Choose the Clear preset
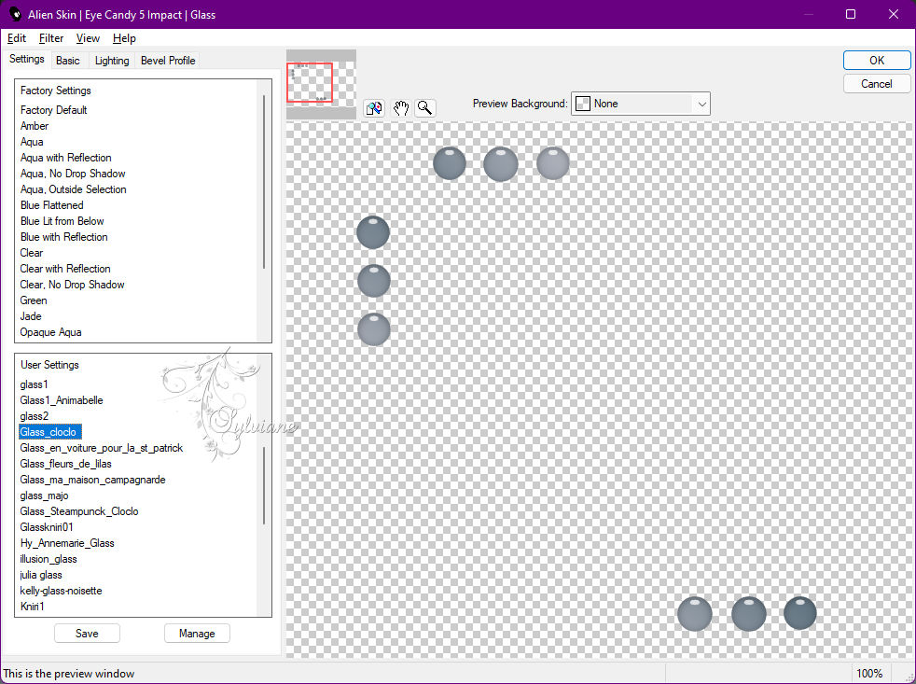The width and height of the screenshot is (916, 684). pos(32,253)
